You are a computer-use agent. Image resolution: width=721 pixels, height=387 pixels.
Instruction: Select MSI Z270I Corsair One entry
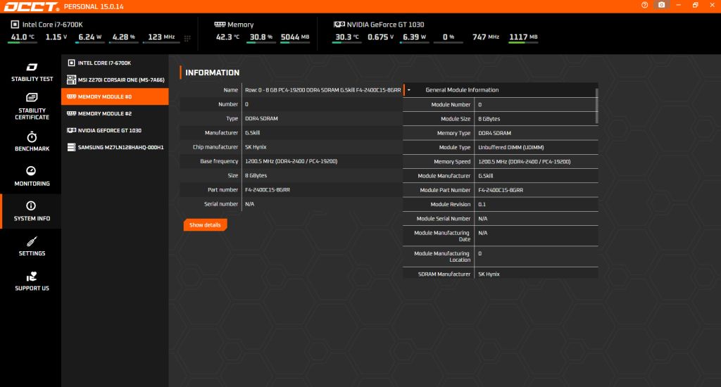pyautogui.click(x=115, y=80)
